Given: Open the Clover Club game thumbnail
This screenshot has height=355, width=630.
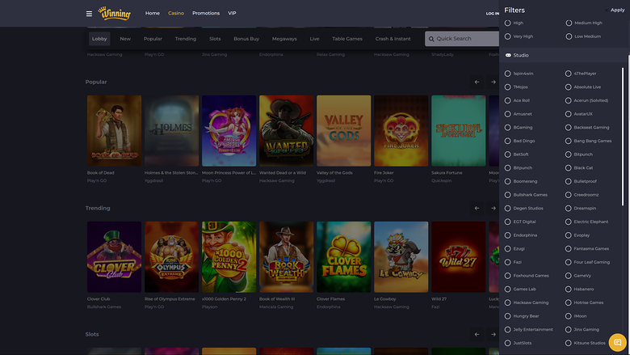Looking at the screenshot, I should pos(114,257).
